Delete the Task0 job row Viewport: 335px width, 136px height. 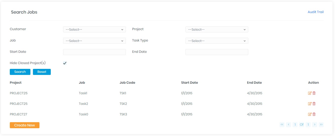pos(314,114)
